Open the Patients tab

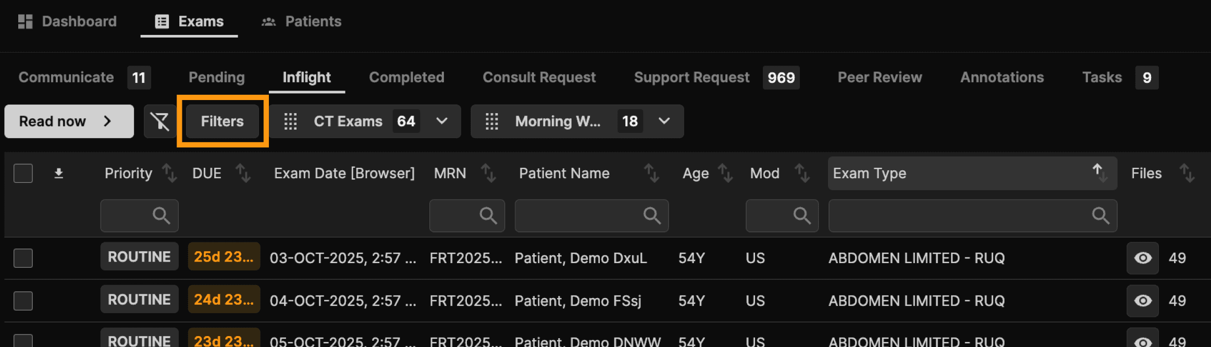[302, 21]
